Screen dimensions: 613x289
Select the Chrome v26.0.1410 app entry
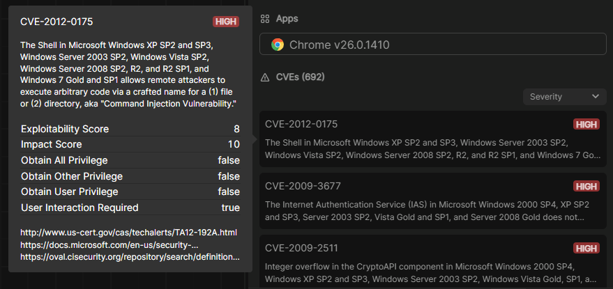click(433, 44)
